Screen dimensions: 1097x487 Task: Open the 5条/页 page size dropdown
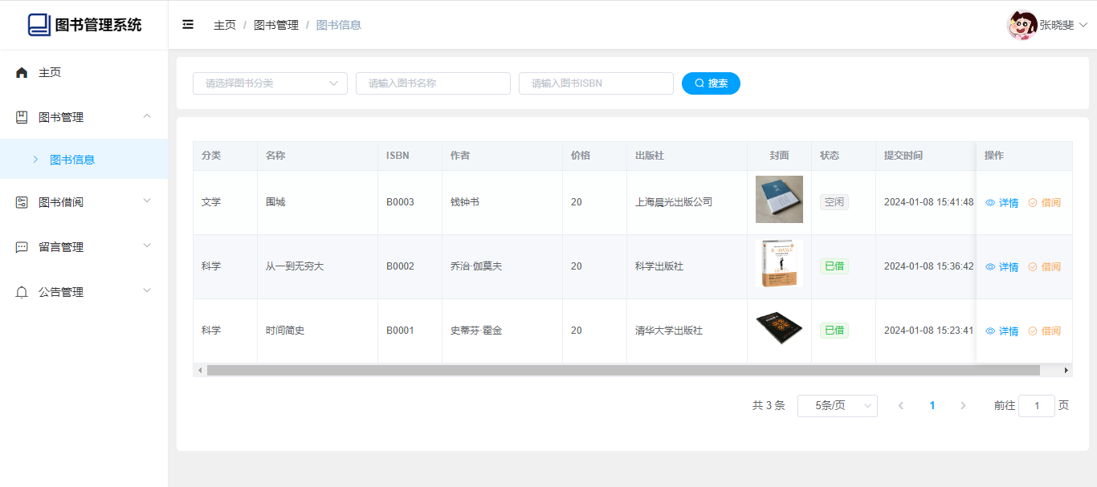coord(837,406)
